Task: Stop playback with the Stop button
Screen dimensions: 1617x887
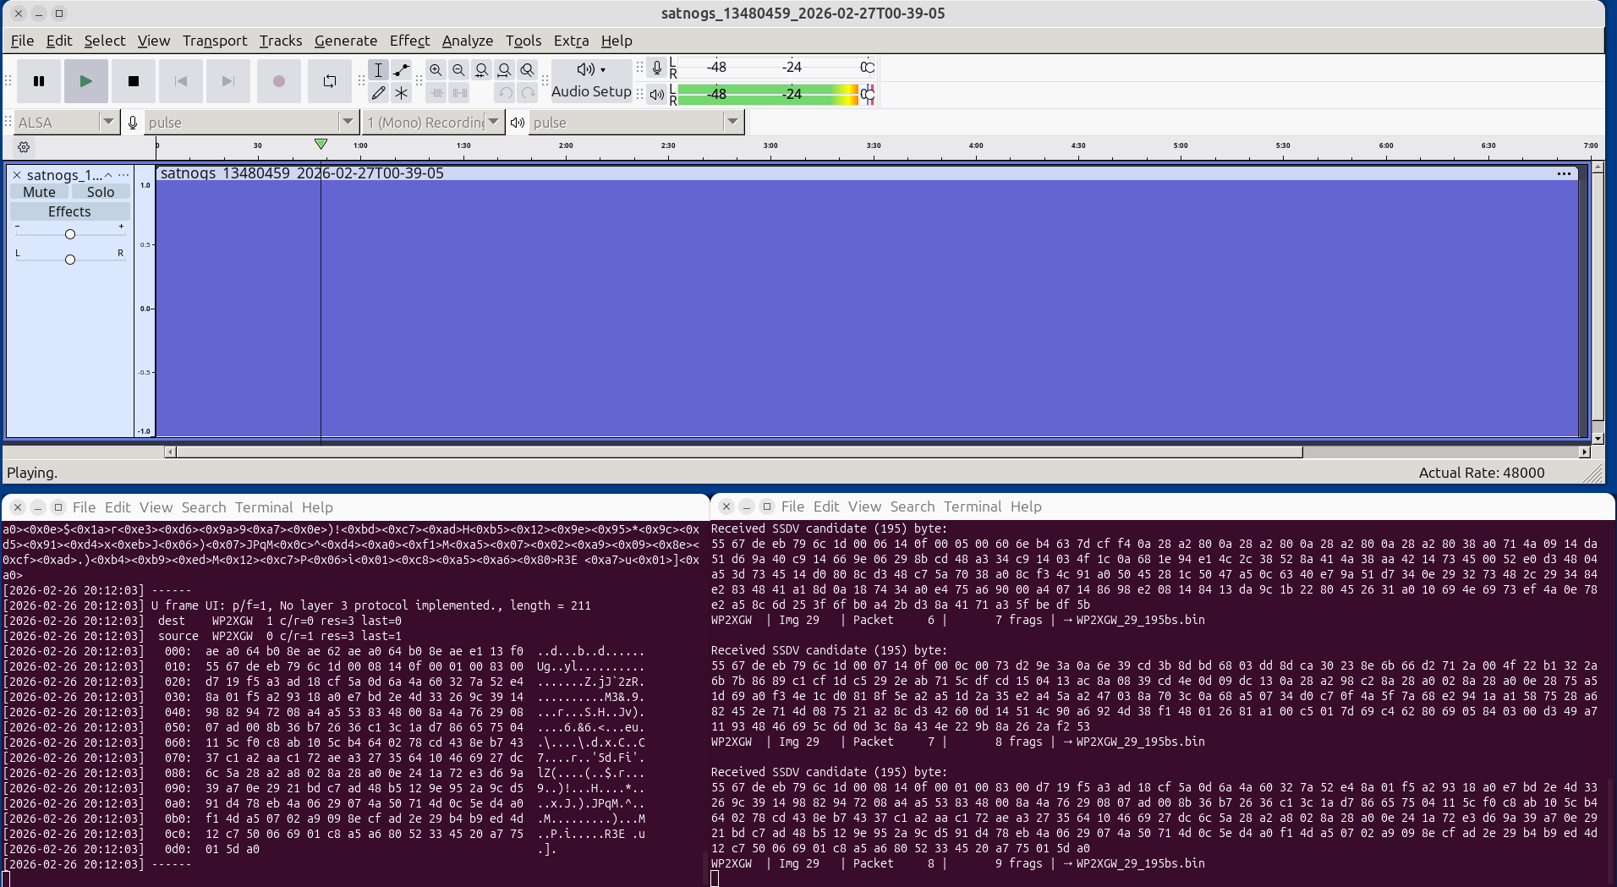Action: point(133,81)
